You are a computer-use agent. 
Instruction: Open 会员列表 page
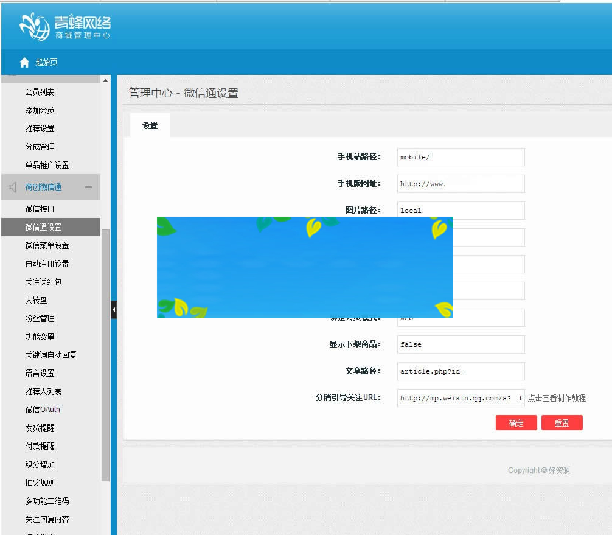pos(39,91)
